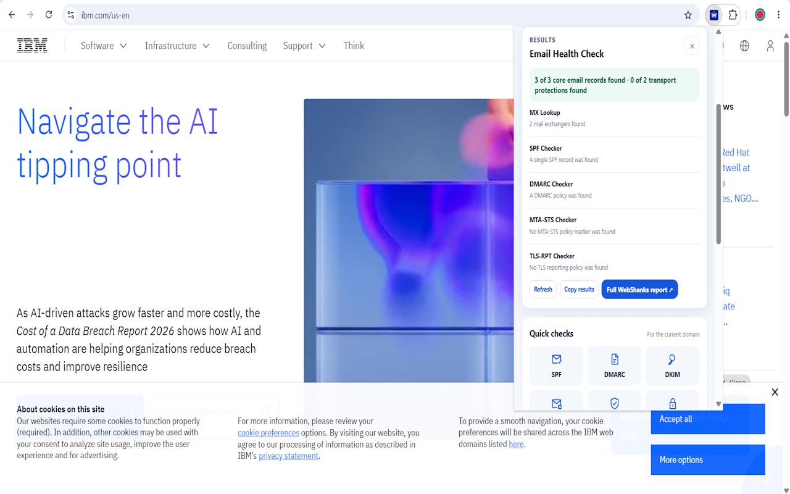Open the browser Extensions puzzle icon
This screenshot has width=790, height=494.
(x=733, y=15)
